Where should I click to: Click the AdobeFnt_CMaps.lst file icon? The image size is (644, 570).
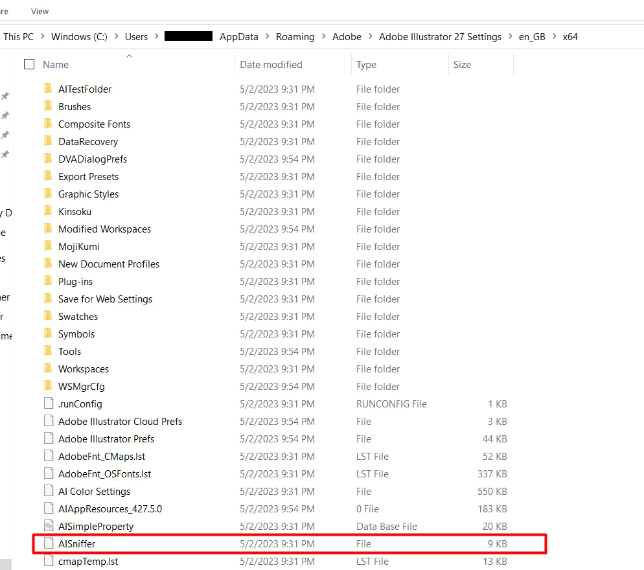(x=49, y=456)
